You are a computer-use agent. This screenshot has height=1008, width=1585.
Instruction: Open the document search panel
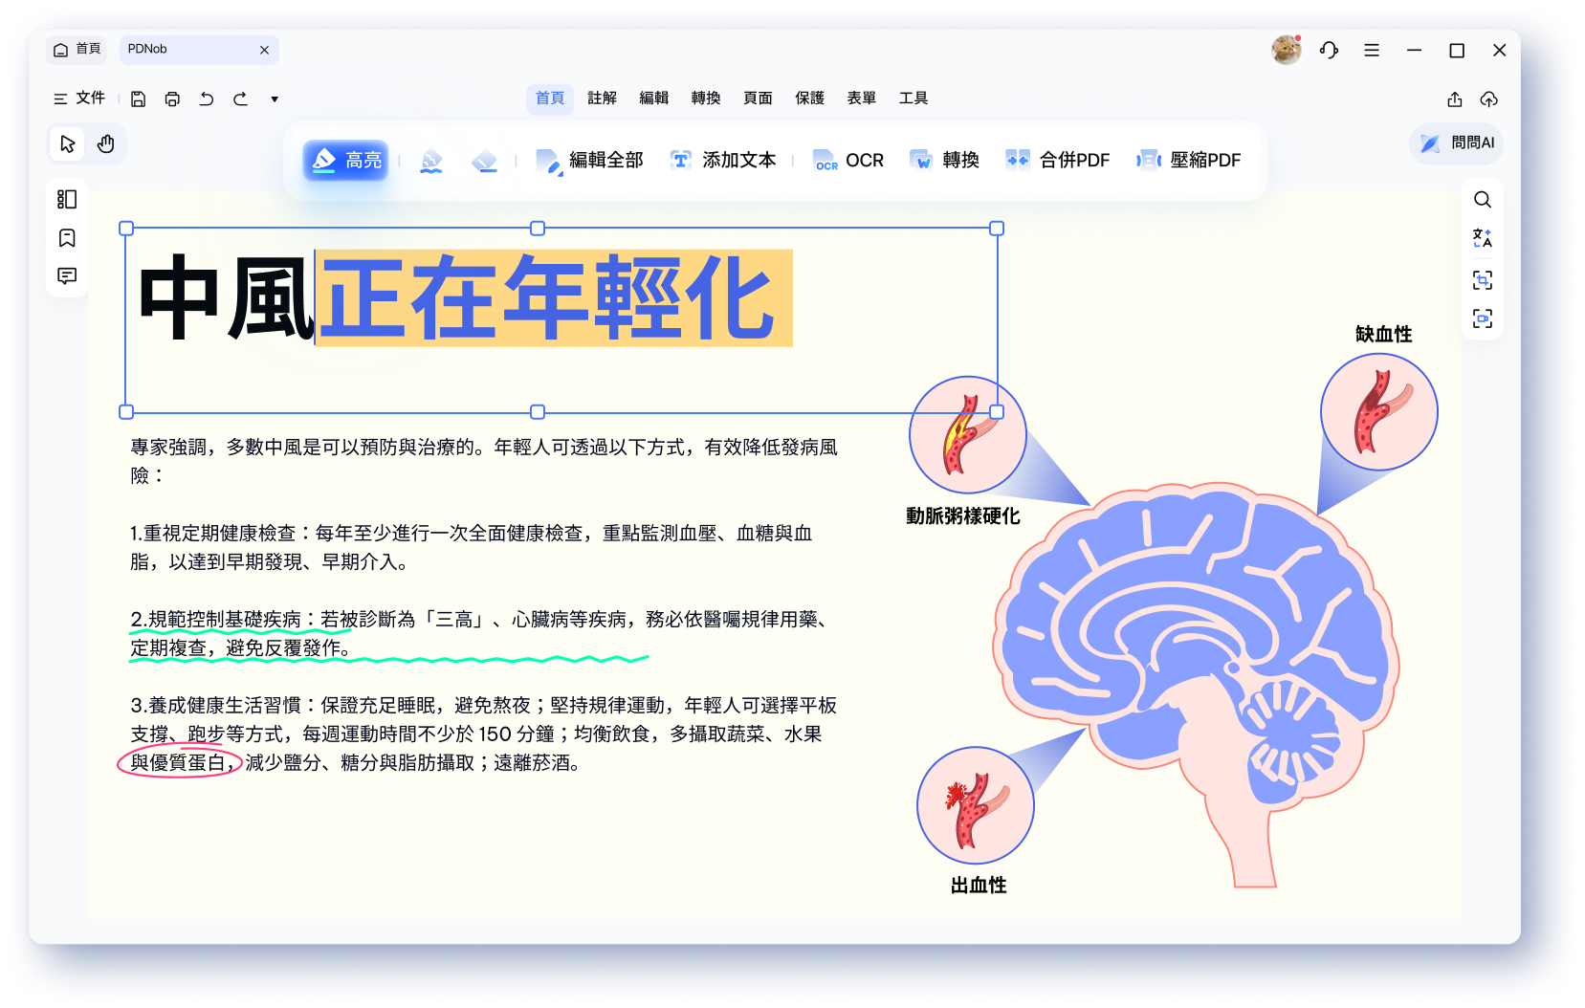[x=1483, y=199]
